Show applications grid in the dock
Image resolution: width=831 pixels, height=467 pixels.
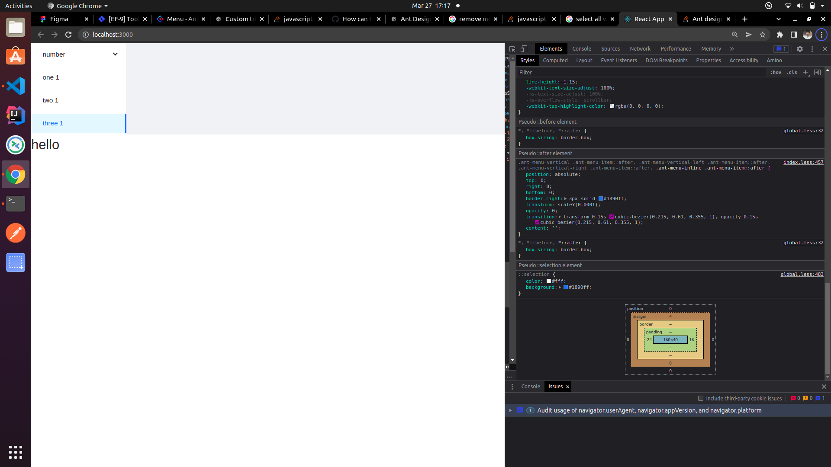point(16,452)
